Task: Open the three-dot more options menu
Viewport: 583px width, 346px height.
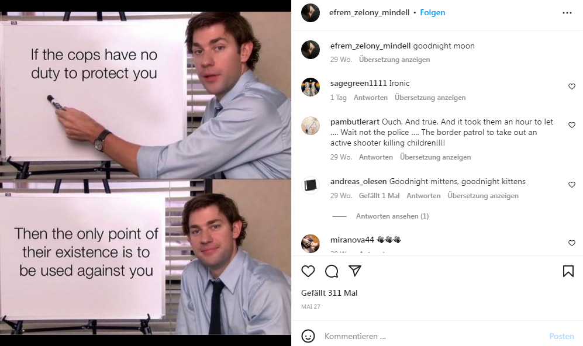Action: [567, 13]
